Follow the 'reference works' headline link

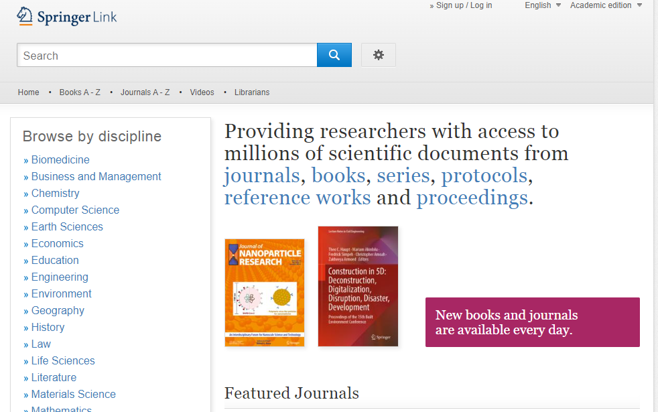tap(298, 198)
